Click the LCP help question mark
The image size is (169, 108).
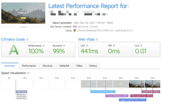(87, 46)
